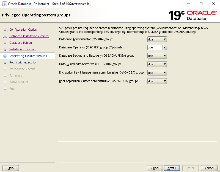Click the Encryption Key Management group label

(x=102, y=72)
